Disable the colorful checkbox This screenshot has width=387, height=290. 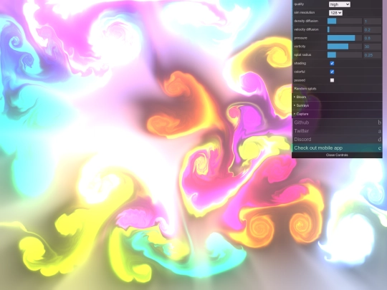(332, 72)
